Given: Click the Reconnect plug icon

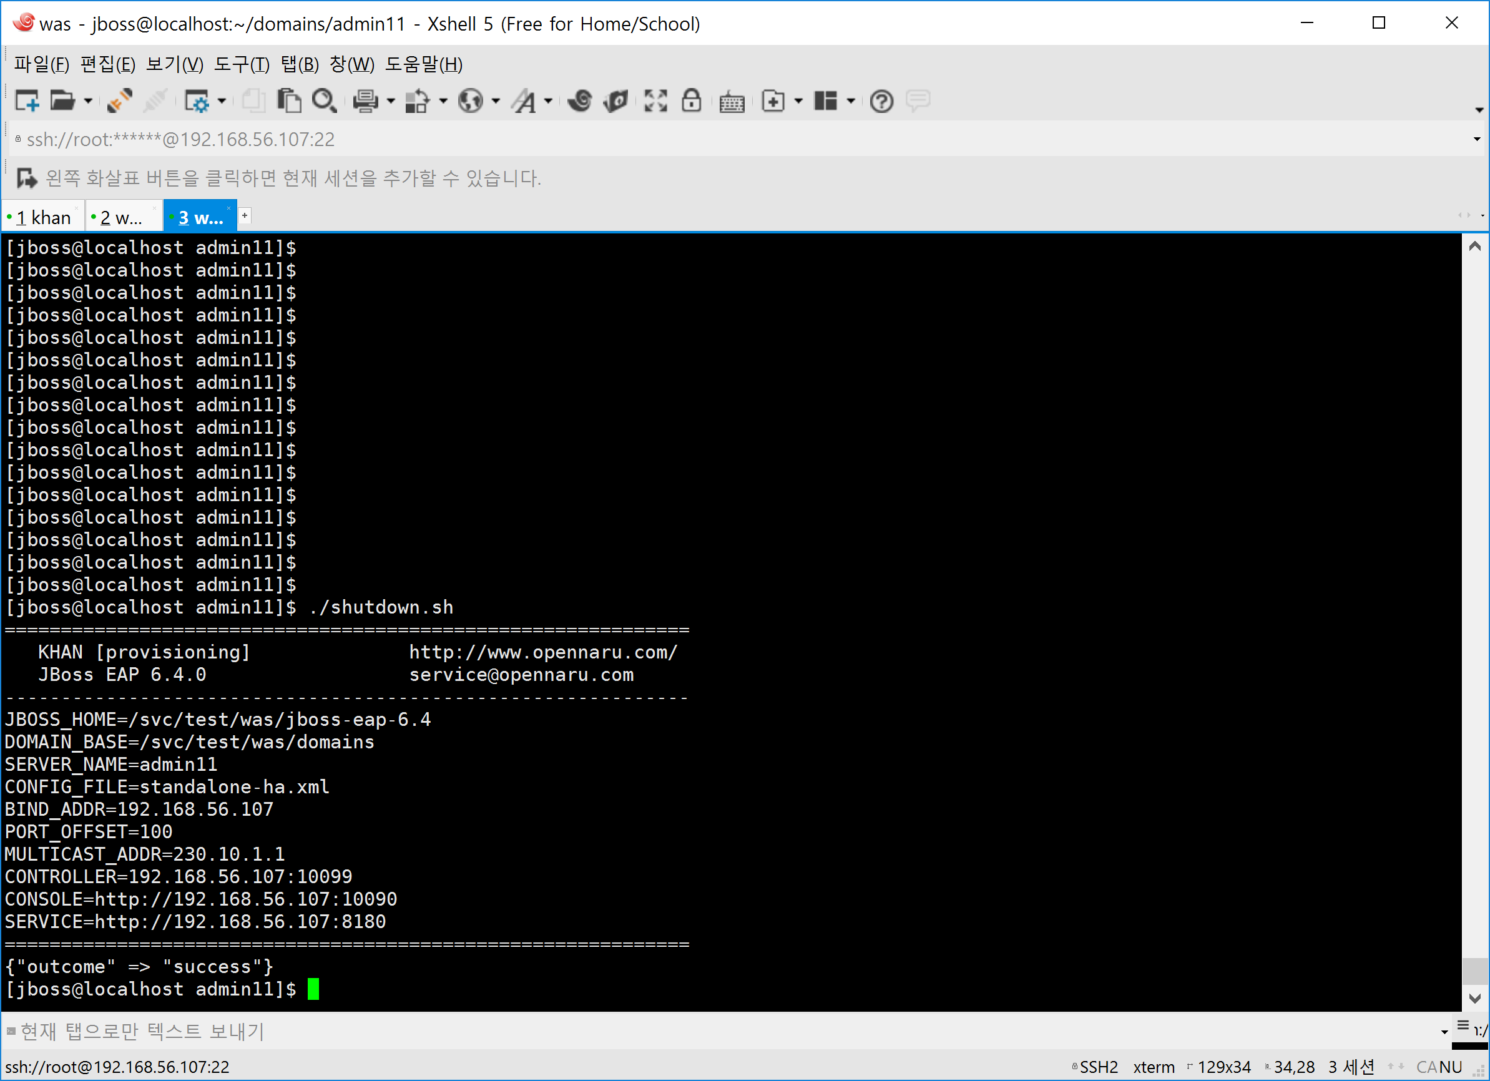Looking at the screenshot, I should pos(120,101).
